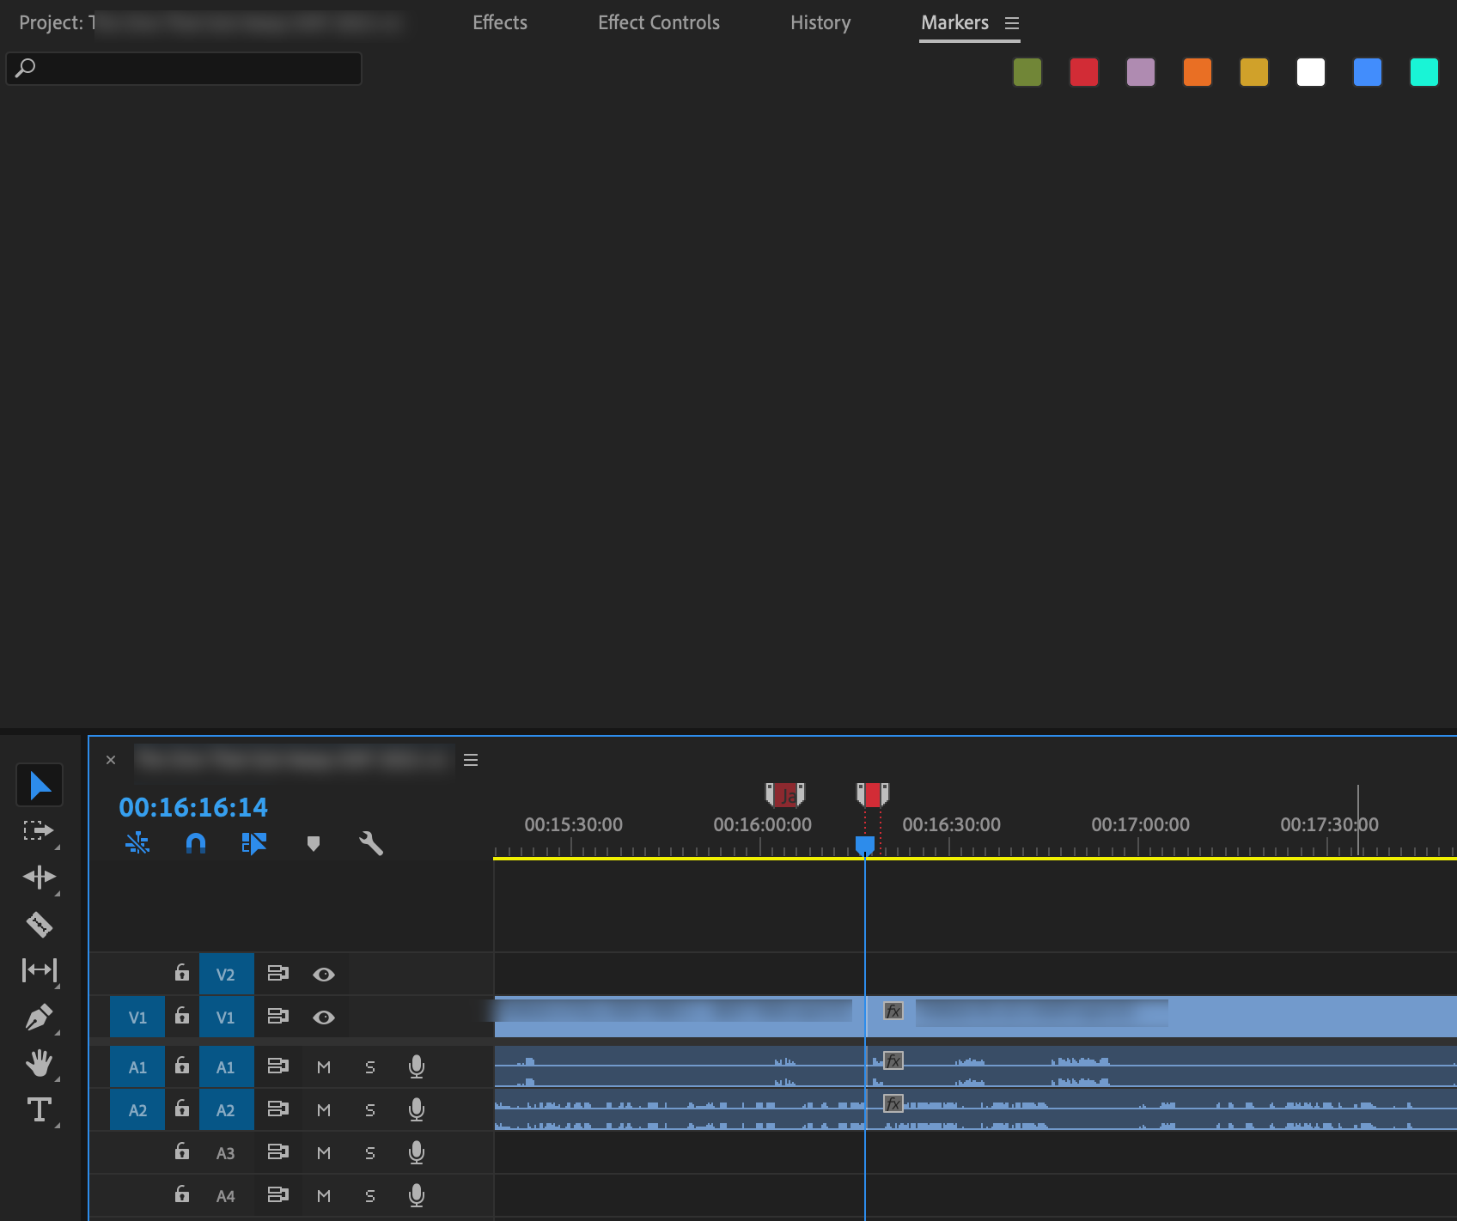1457x1221 pixels.
Task: Open the sequence panel hamburger menu
Action: point(470,760)
